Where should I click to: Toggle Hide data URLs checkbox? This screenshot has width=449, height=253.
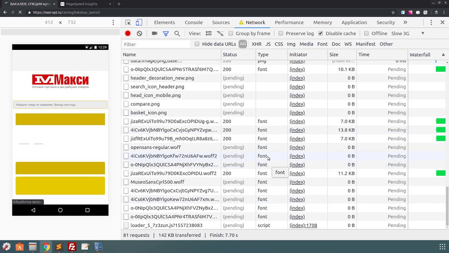tap(197, 44)
